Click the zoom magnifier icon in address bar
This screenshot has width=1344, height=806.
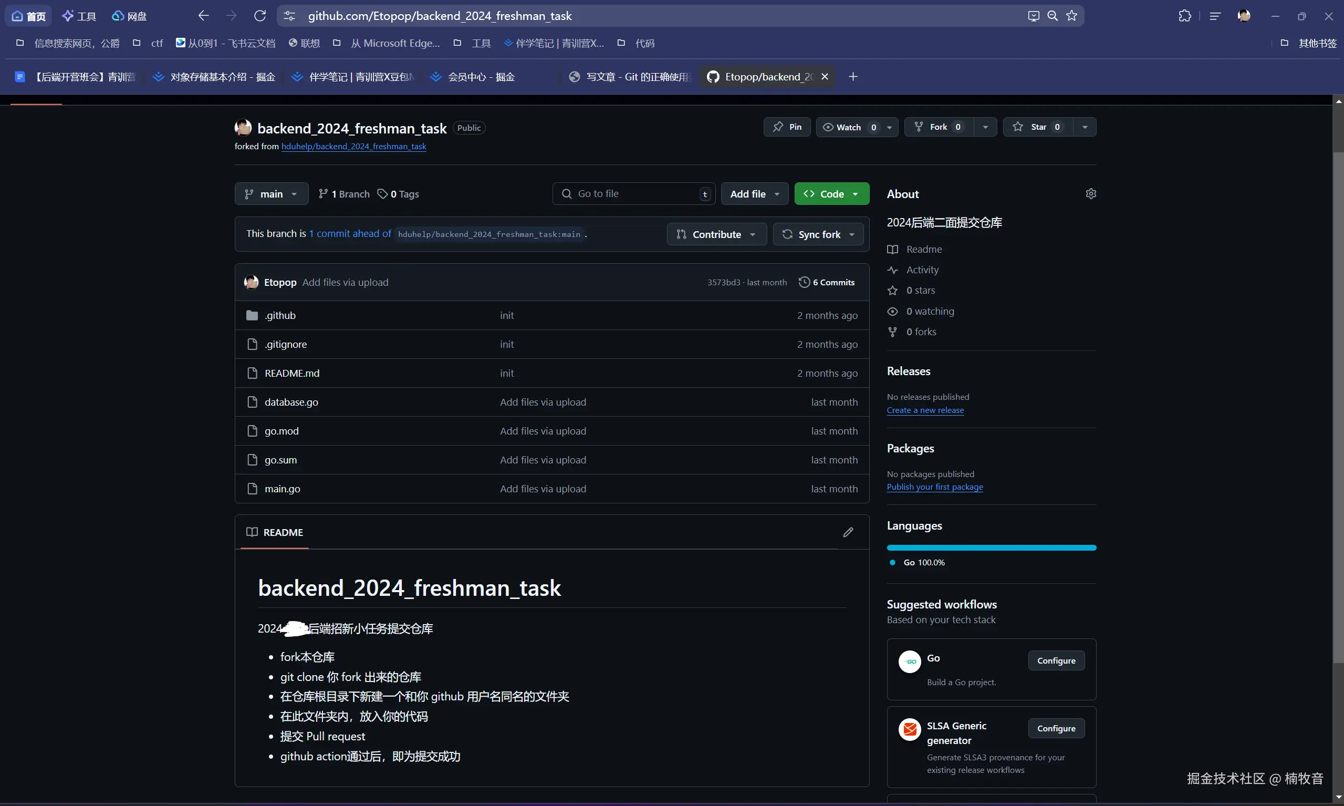coord(1053,16)
